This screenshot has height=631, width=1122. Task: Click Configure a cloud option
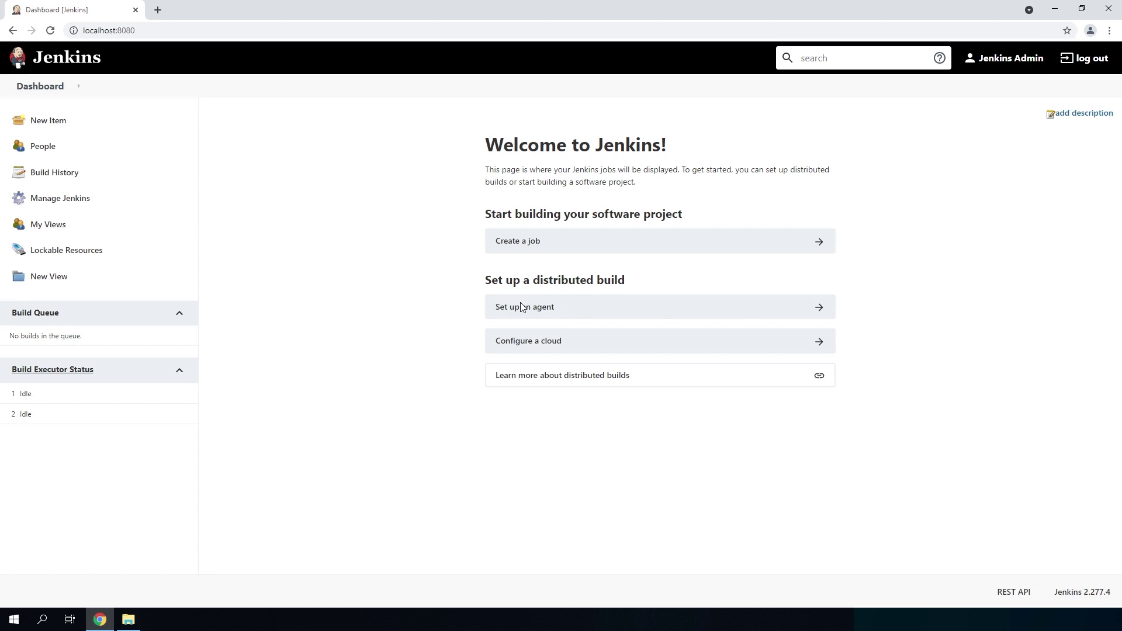[x=660, y=341]
